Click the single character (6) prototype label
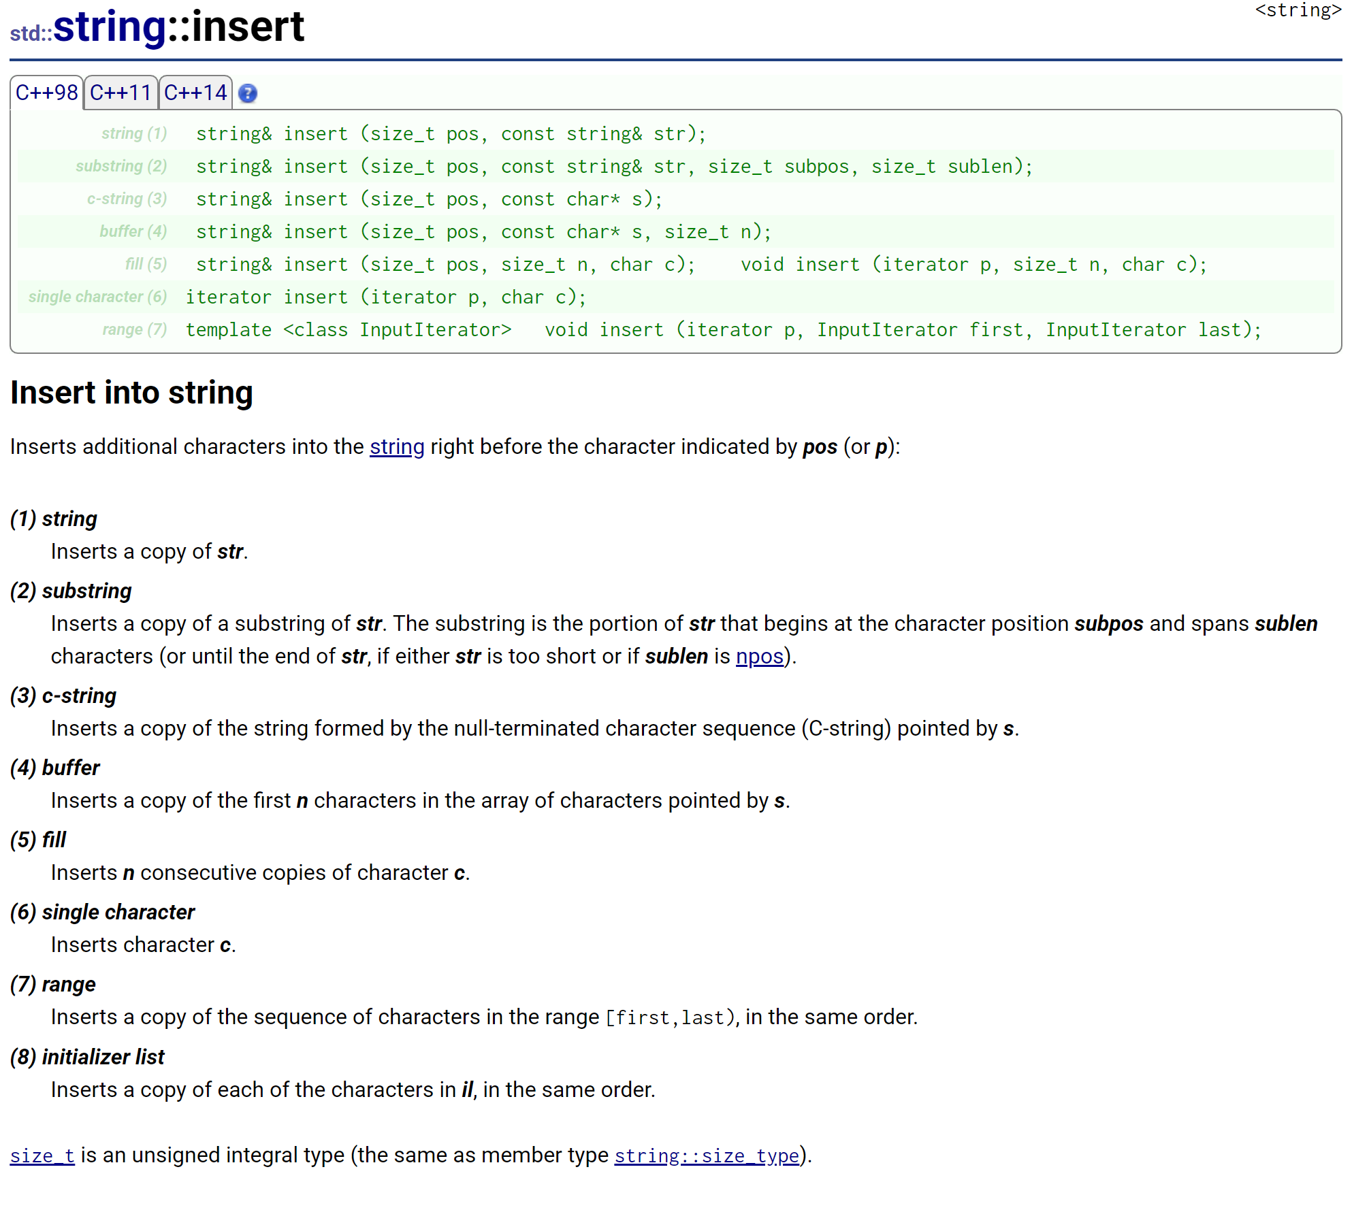The width and height of the screenshot is (1369, 1212). (97, 297)
